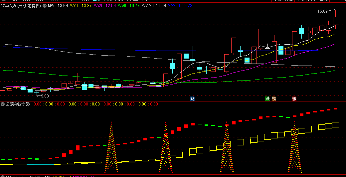The width and height of the screenshot is (346, 177).
Task: Click the orange 榜 marker icon
Action: (274, 99)
